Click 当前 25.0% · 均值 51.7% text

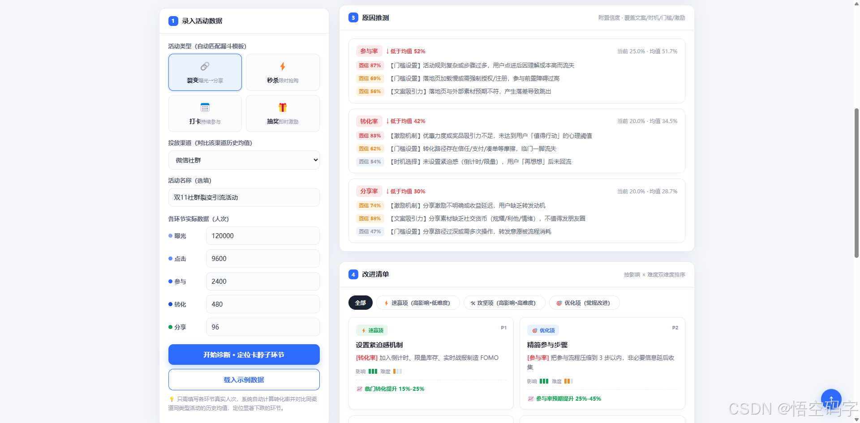pyautogui.click(x=647, y=51)
